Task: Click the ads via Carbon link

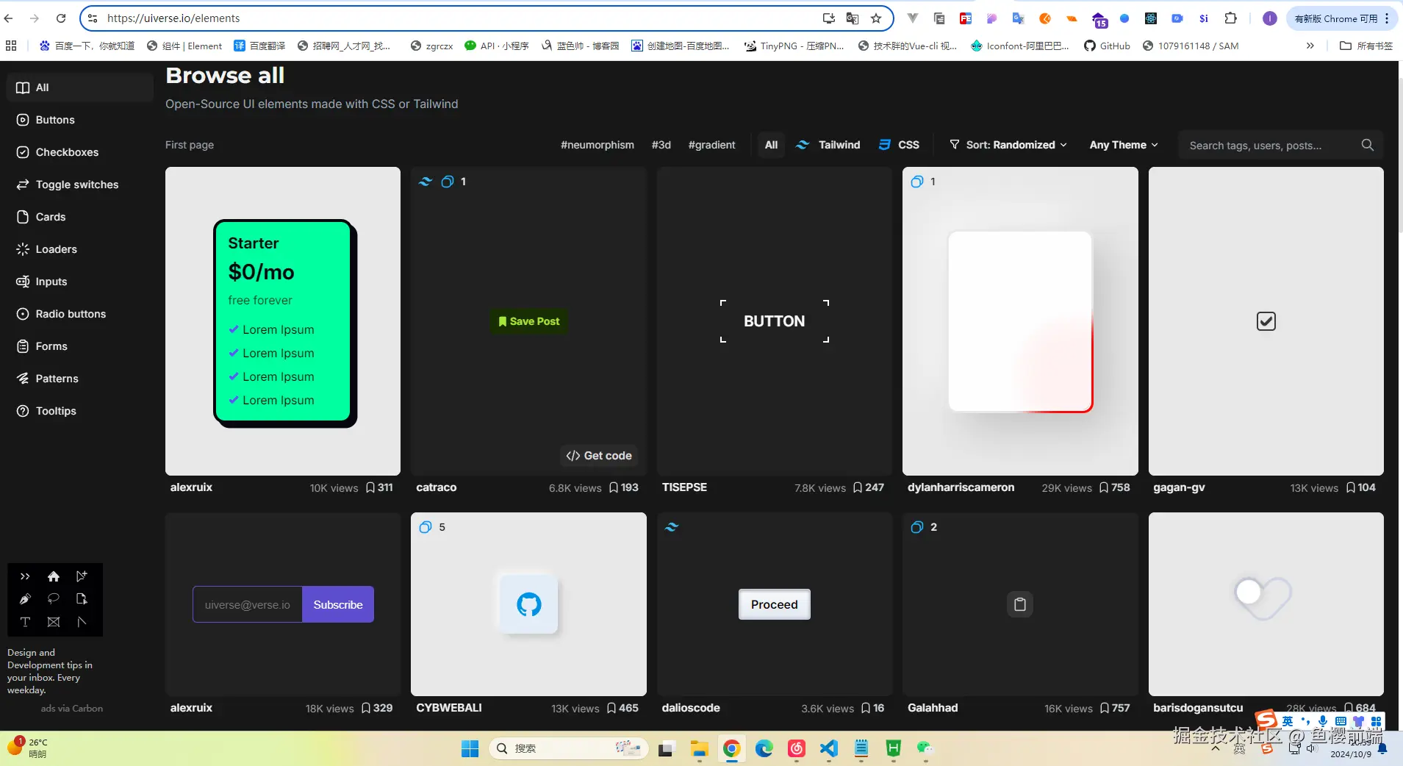Action: point(72,709)
